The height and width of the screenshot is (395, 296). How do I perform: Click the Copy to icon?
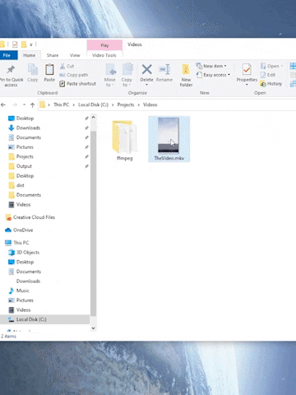point(127,69)
